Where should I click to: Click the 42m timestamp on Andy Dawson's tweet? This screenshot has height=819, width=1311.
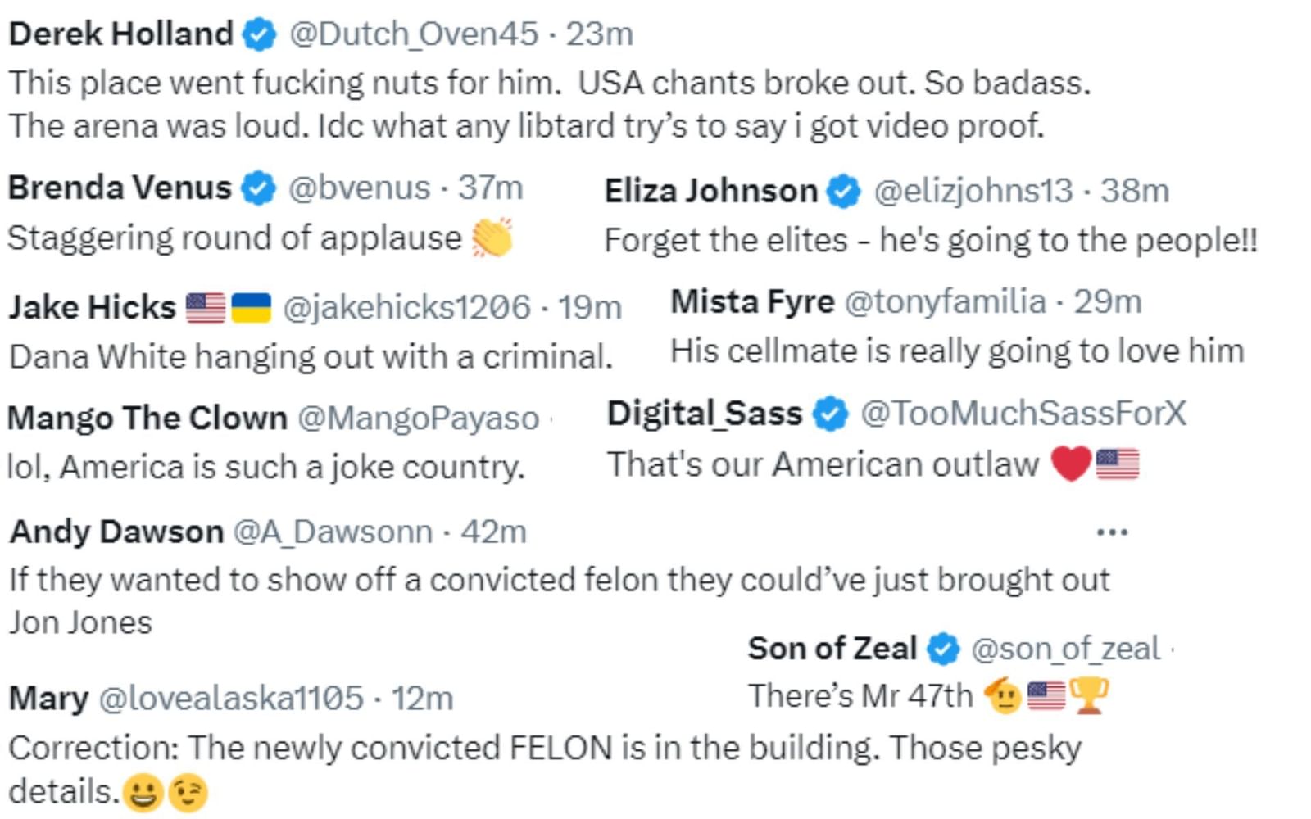493,532
